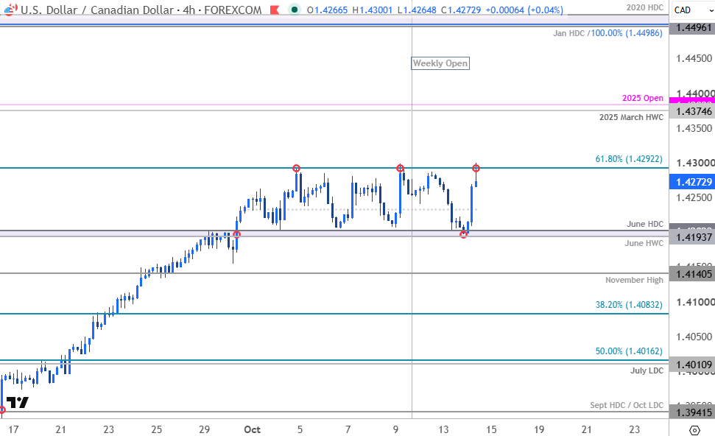The image size is (715, 436).
Task: Click the June HWC level label
Action: (x=644, y=243)
